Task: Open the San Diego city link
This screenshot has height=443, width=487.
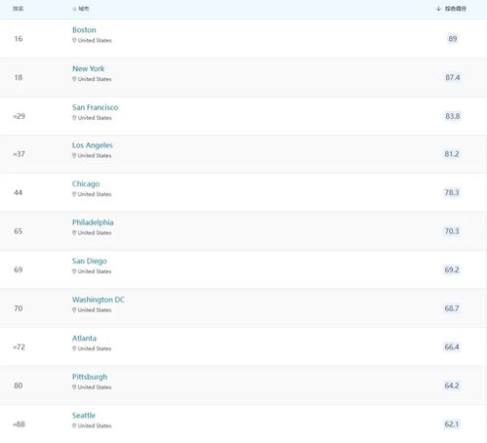Action: click(90, 262)
